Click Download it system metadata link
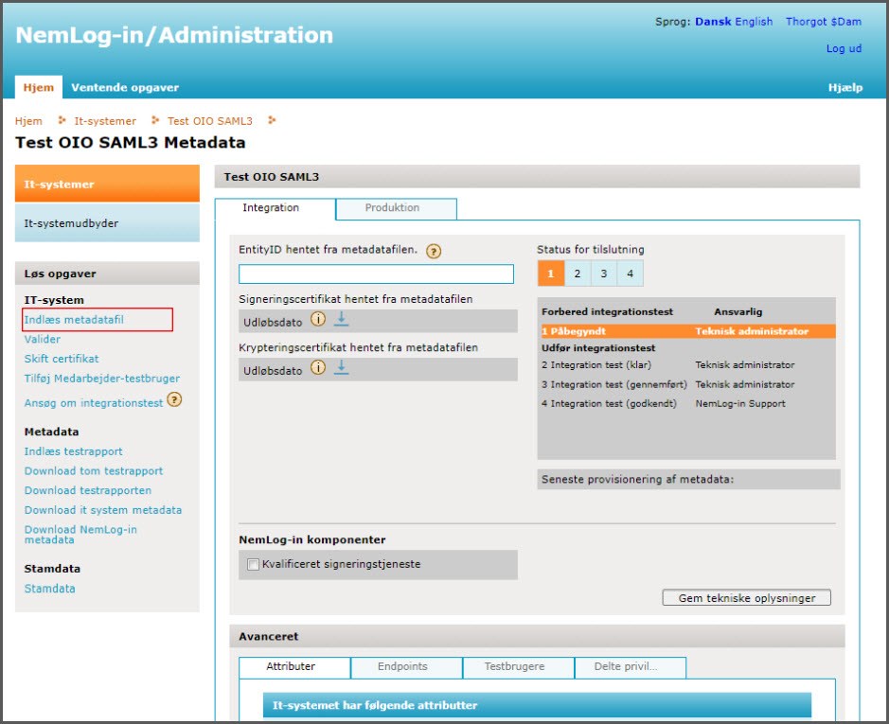The image size is (889, 724). click(x=103, y=510)
